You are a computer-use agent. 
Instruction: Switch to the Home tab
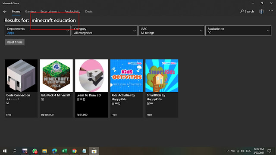[x=16, y=12]
